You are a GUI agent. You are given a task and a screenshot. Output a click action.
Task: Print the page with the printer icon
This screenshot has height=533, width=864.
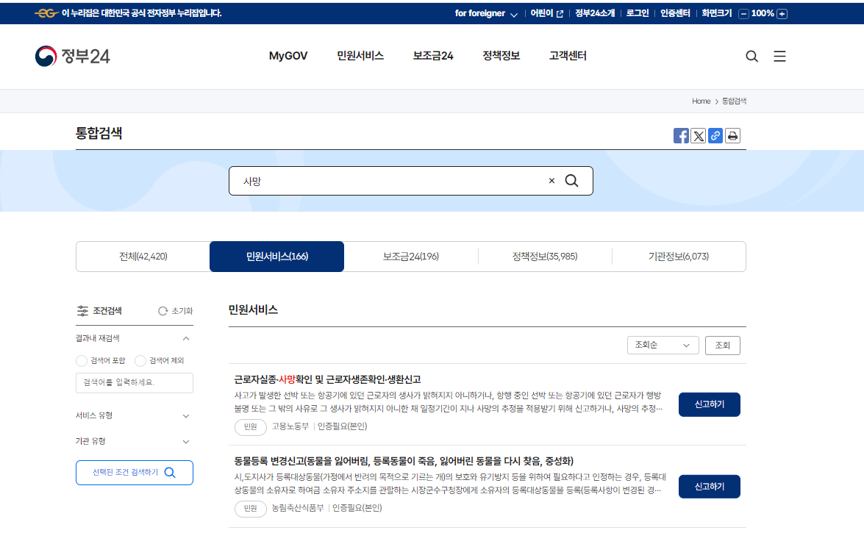732,135
